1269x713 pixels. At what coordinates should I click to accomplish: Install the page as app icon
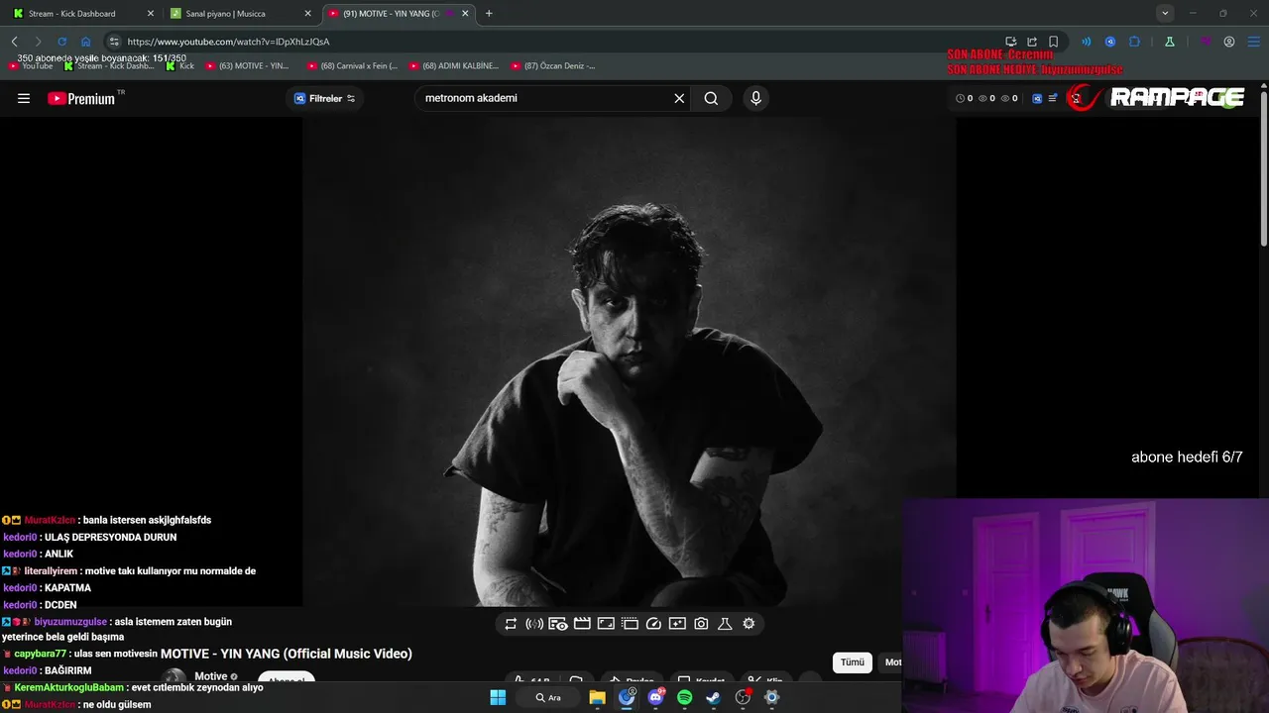coord(1010,42)
